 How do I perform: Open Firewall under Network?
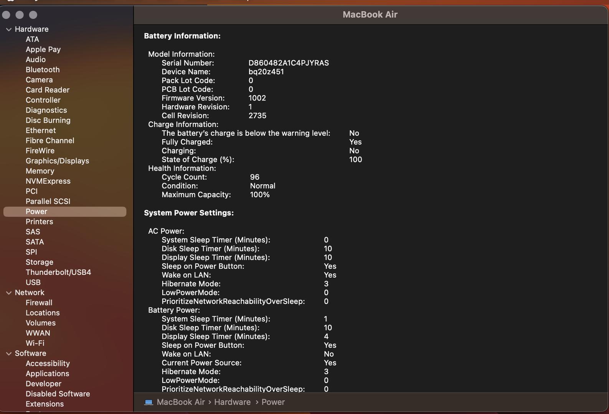pos(39,303)
